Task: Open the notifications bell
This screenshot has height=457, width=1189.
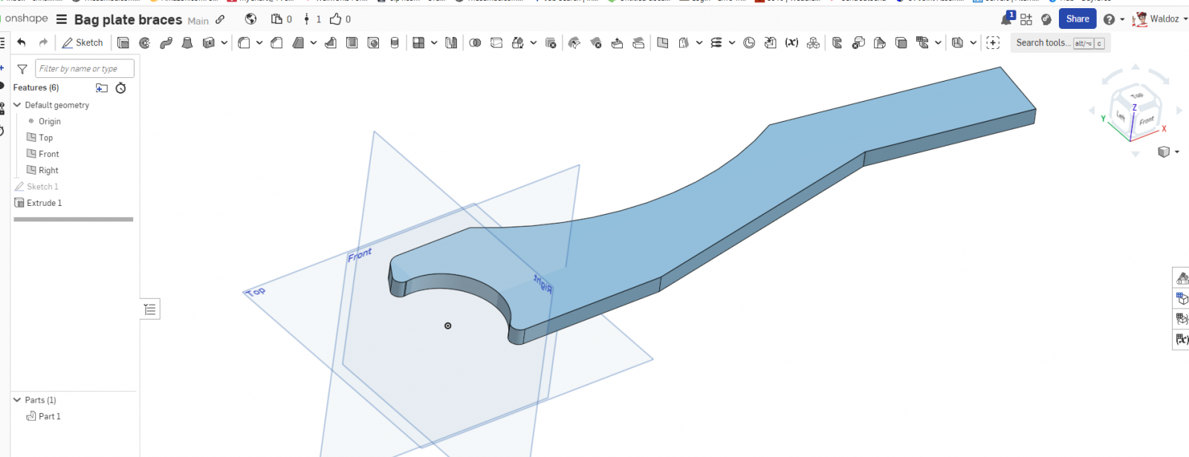Action: [1006, 19]
